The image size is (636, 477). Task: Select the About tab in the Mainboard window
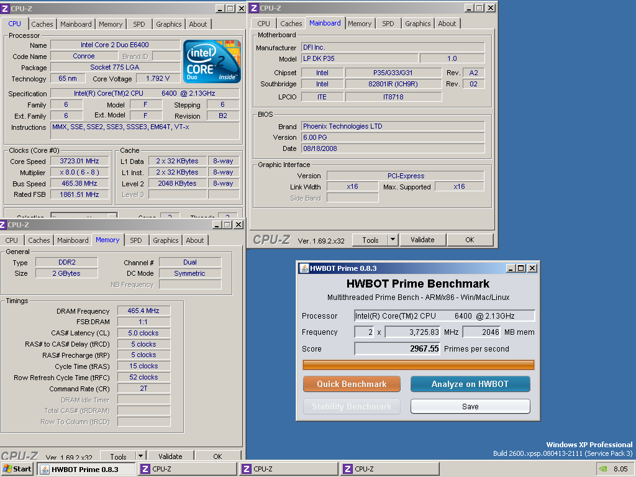[x=447, y=24]
